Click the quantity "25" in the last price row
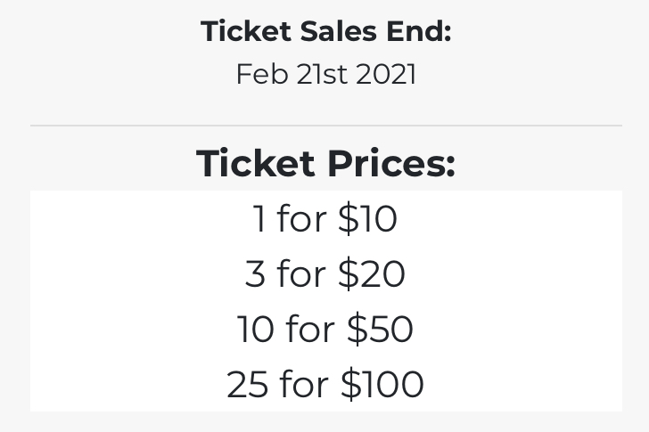This screenshot has width=649, height=432. 247,384
